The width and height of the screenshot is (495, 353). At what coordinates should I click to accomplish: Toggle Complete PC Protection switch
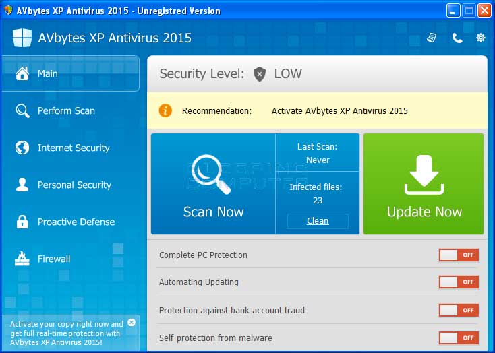pos(459,255)
